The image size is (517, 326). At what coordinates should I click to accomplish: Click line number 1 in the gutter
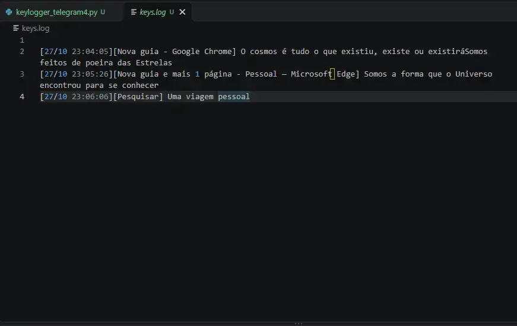pos(22,40)
